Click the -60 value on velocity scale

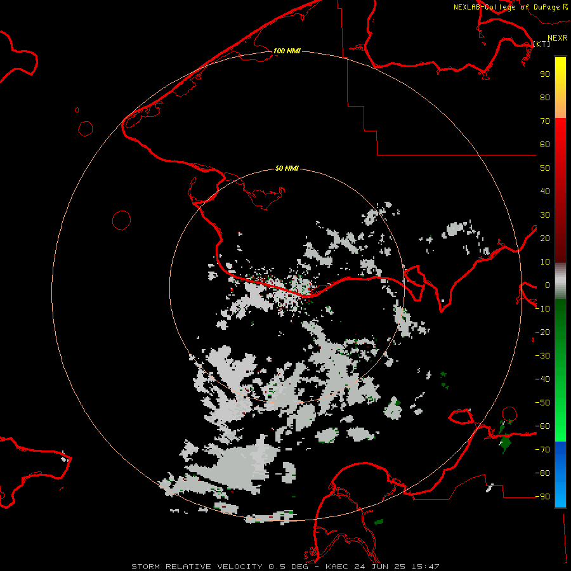542,426
